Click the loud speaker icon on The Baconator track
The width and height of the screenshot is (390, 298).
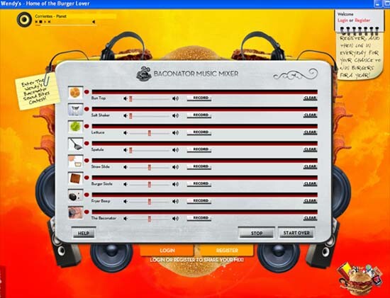pos(176,219)
